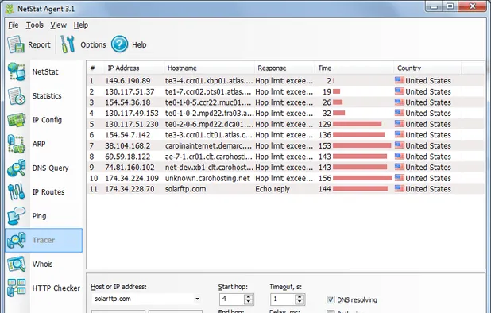Image resolution: width=491 pixels, height=313 pixels.
Task: Click the time bar for hop 5
Action: [x=358, y=124]
